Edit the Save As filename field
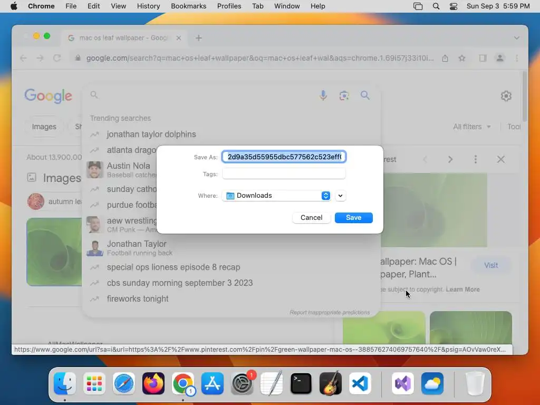The height and width of the screenshot is (405, 540). (x=284, y=157)
